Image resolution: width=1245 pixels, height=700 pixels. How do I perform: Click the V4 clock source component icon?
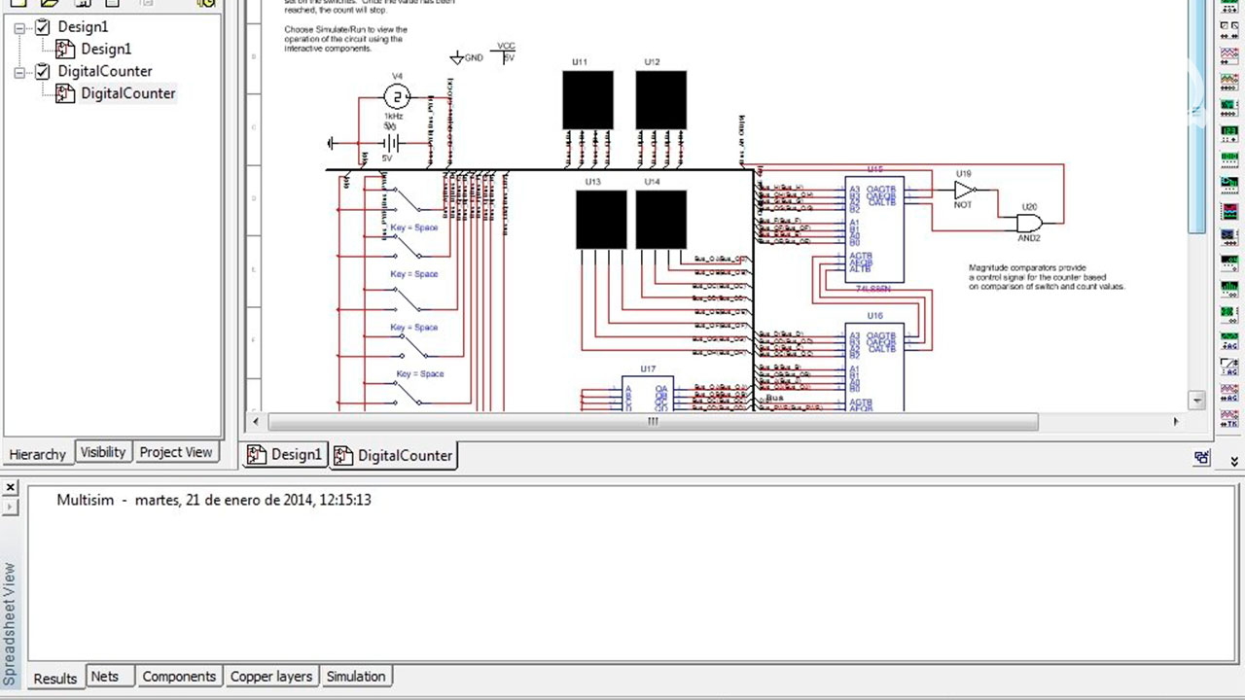pyautogui.click(x=396, y=96)
